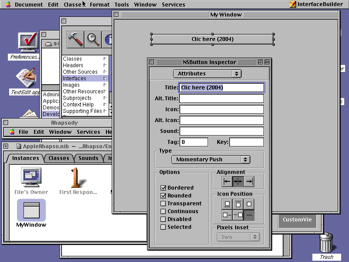Set text alignment to left
Screen dimensions: 349x262
(227, 181)
